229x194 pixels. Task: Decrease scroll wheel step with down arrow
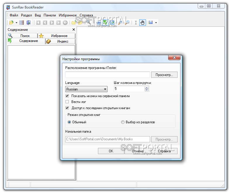tap(147, 90)
